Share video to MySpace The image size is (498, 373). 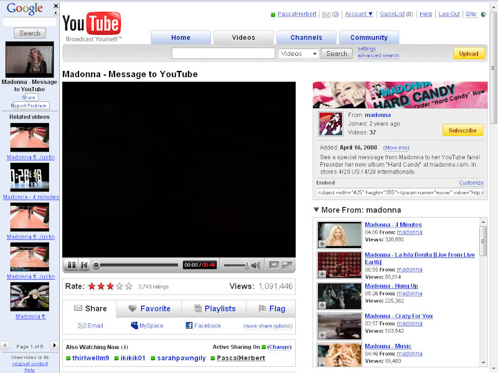coord(147,326)
